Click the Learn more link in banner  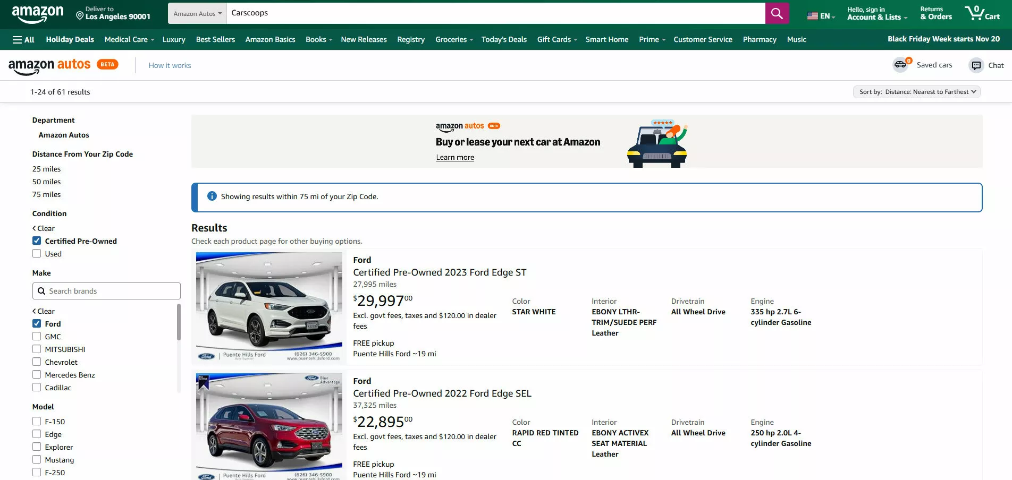coord(455,157)
